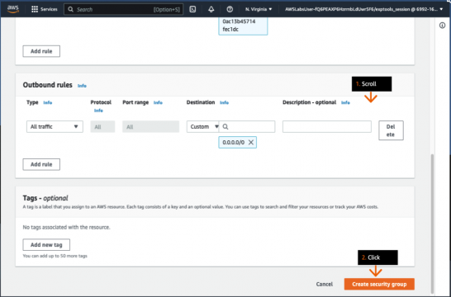This screenshot has height=297, width=451.
Task: Remove the 0.0.0.0/0 destination chip
Action: (251, 143)
